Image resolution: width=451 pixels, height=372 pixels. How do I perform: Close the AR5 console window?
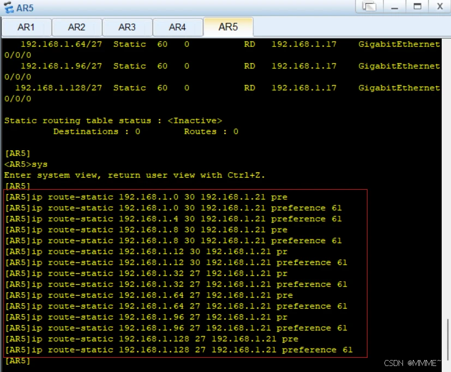click(x=439, y=7)
